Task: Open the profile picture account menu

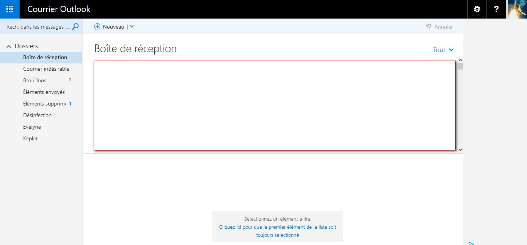Action: click(x=517, y=9)
